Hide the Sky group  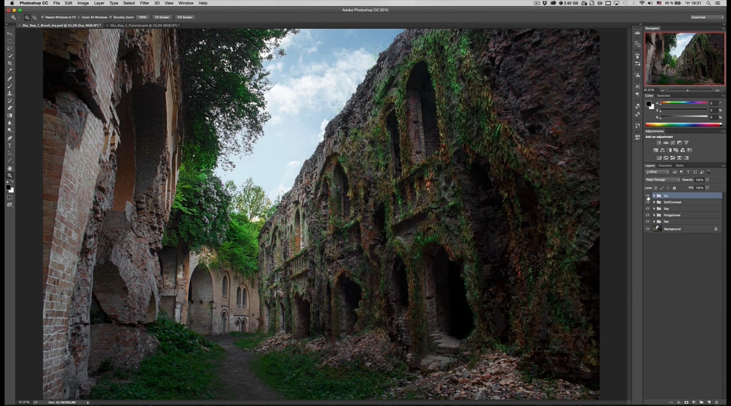[647, 209]
